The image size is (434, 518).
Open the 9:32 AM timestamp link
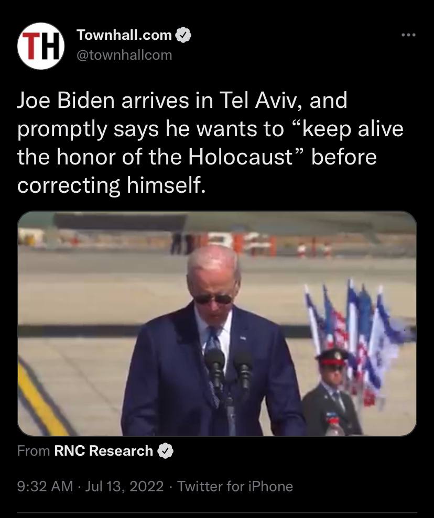click(x=45, y=486)
